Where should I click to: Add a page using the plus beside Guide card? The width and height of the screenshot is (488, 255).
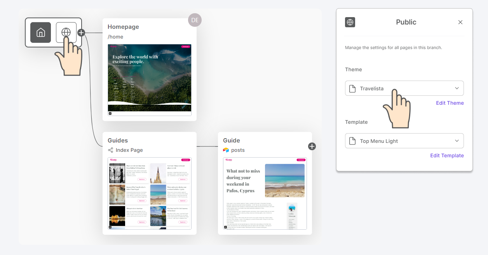tap(312, 146)
